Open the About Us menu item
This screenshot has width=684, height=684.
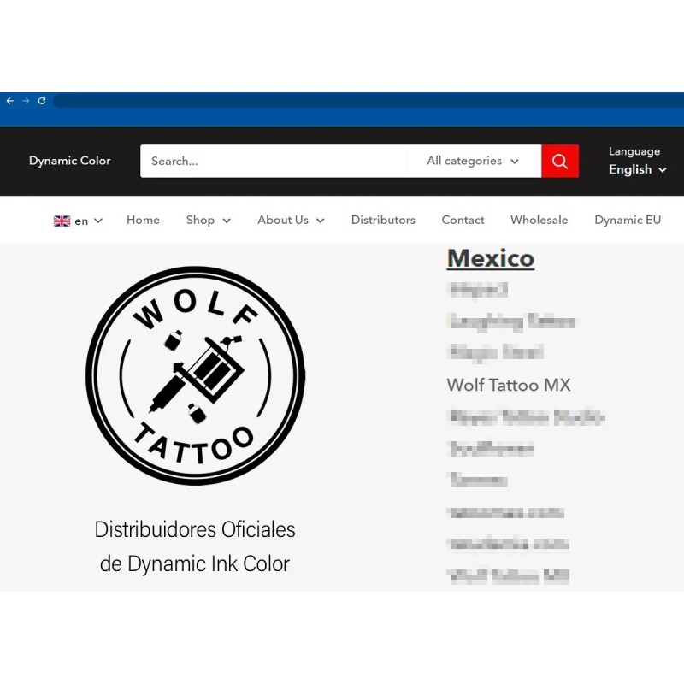tap(283, 220)
